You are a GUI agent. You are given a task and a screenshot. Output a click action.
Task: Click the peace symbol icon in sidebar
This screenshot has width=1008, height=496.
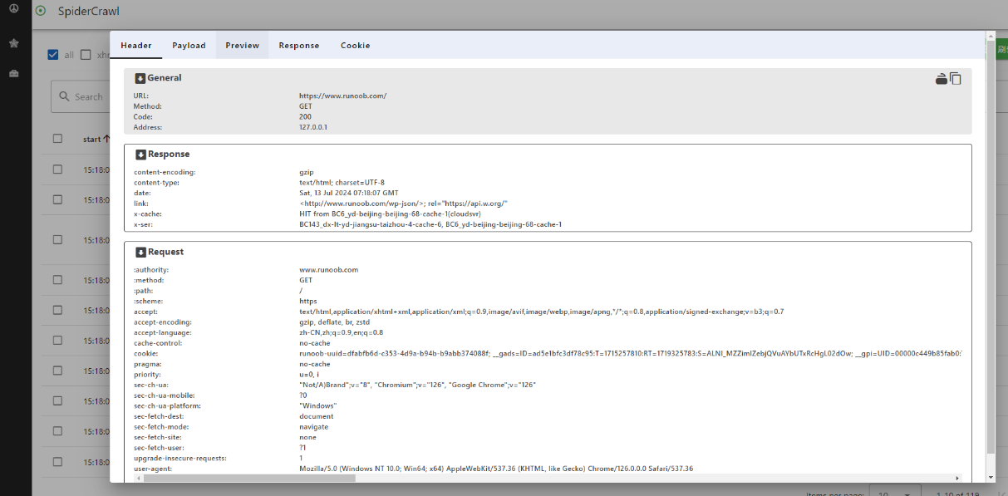pos(13,9)
